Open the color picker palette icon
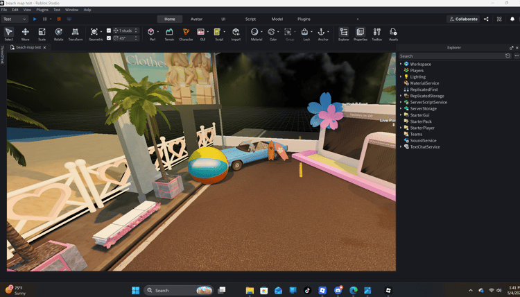 (x=271, y=32)
